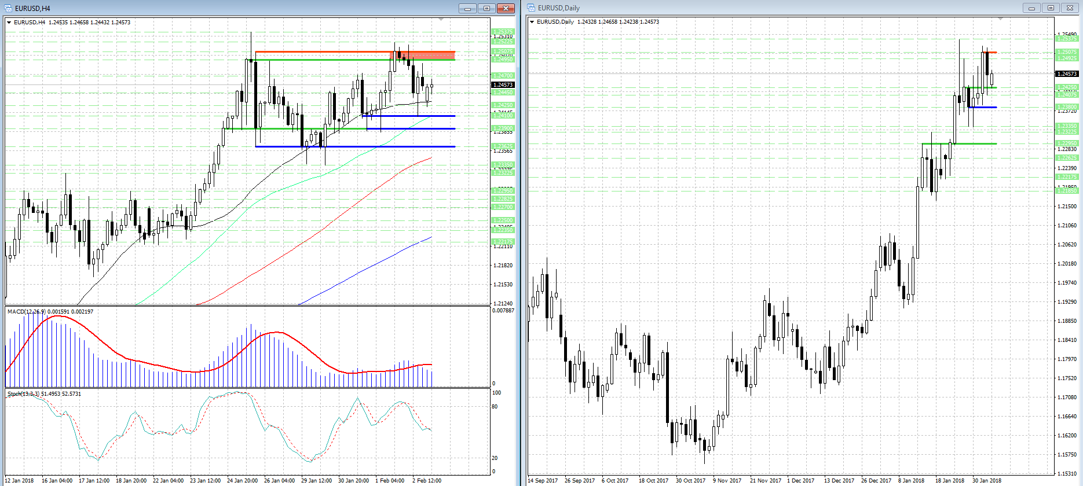Click the EURUSD,Daily title bar text

coord(559,8)
